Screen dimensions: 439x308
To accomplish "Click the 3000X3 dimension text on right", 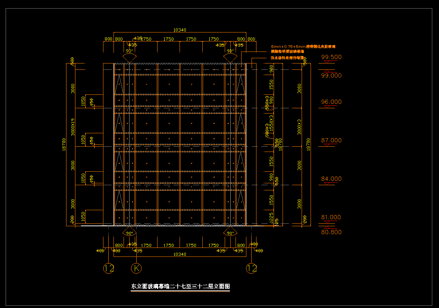I will coord(299,127).
